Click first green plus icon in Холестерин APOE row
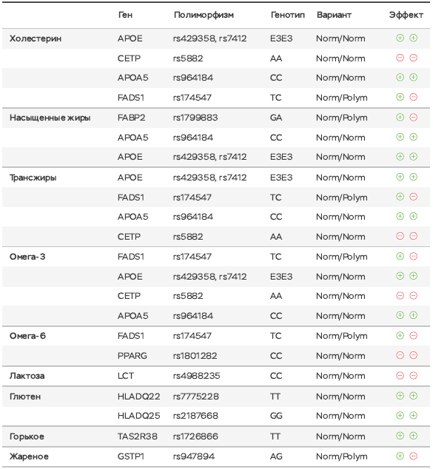This screenshot has width=433, height=469. tap(400, 38)
